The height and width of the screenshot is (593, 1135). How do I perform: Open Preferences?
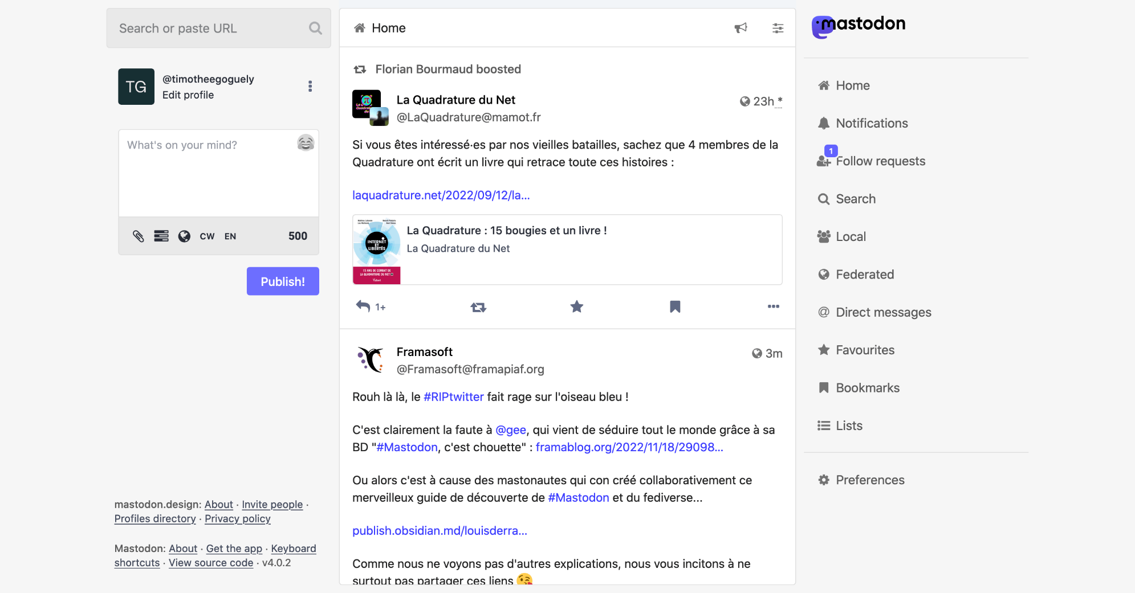(x=861, y=480)
